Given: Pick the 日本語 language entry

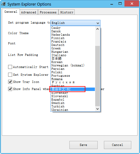Looking at the screenshot, I should point(73,59).
